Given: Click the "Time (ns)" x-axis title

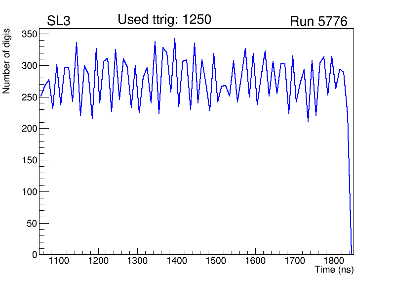Looking at the screenshot, I should [334, 270].
